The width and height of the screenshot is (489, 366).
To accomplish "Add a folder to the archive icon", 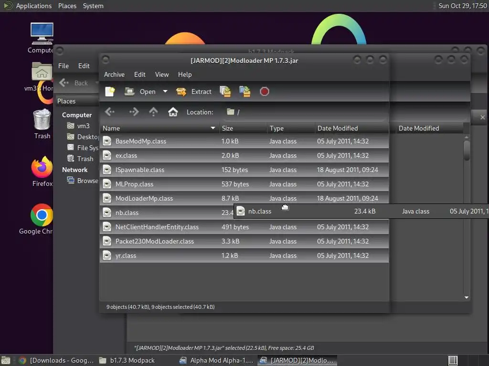I will click(x=245, y=91).
